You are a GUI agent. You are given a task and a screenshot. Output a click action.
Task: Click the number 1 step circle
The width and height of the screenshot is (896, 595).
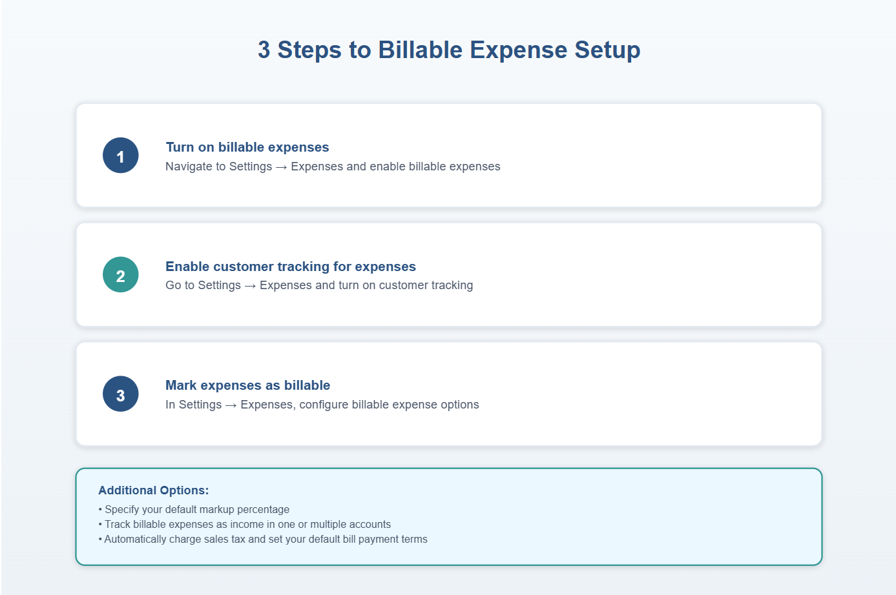coord(121,156)
